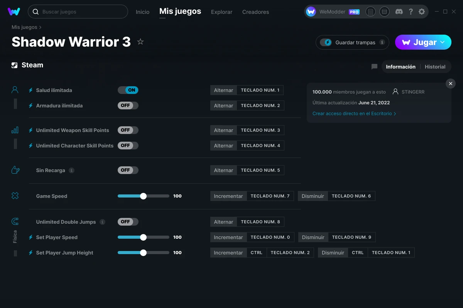Select the player category icon
Screen dimensions: 463x308
pyautogui.click(x=15, y=90)
